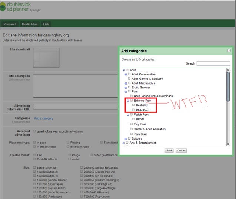236x199 pixels.
Task: Switch to the Media Plan tab
Action: [x=30, y=24]
